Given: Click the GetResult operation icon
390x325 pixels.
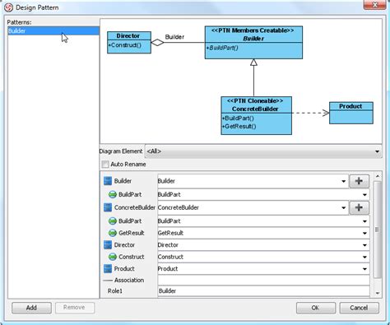Looking at the screenshot, I should [x=113, y=233].
